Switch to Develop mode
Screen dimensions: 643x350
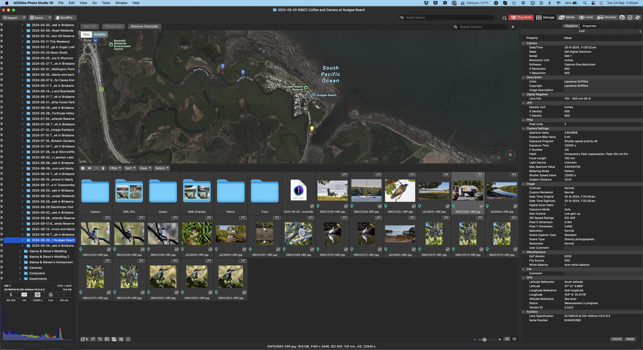pyautogui.click(x=607, y=17)
